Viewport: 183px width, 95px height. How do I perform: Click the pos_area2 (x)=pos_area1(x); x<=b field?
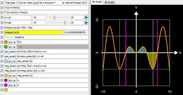tap(46, 56)
